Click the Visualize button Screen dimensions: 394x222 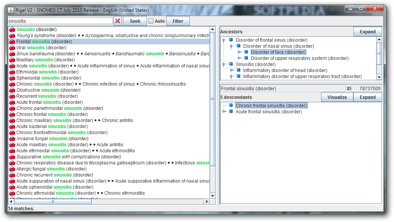click(337, 97)
